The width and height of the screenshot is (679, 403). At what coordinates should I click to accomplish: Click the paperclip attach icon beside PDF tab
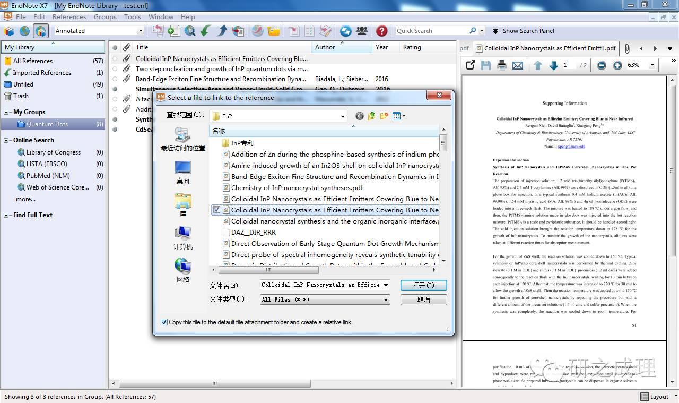tap(627, 48)
